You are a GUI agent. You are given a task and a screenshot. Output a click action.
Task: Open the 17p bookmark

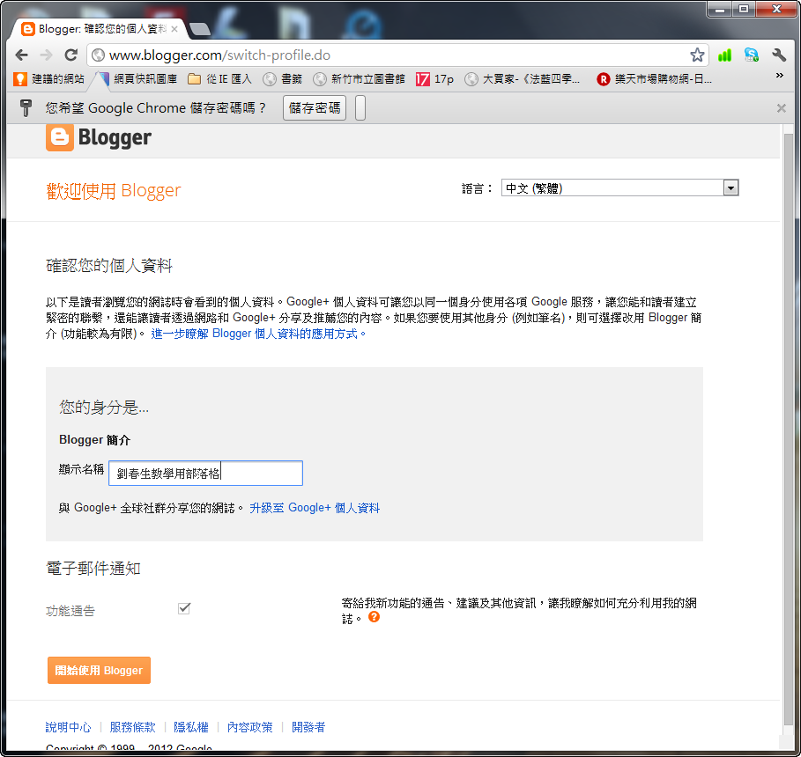click(434, 79)
